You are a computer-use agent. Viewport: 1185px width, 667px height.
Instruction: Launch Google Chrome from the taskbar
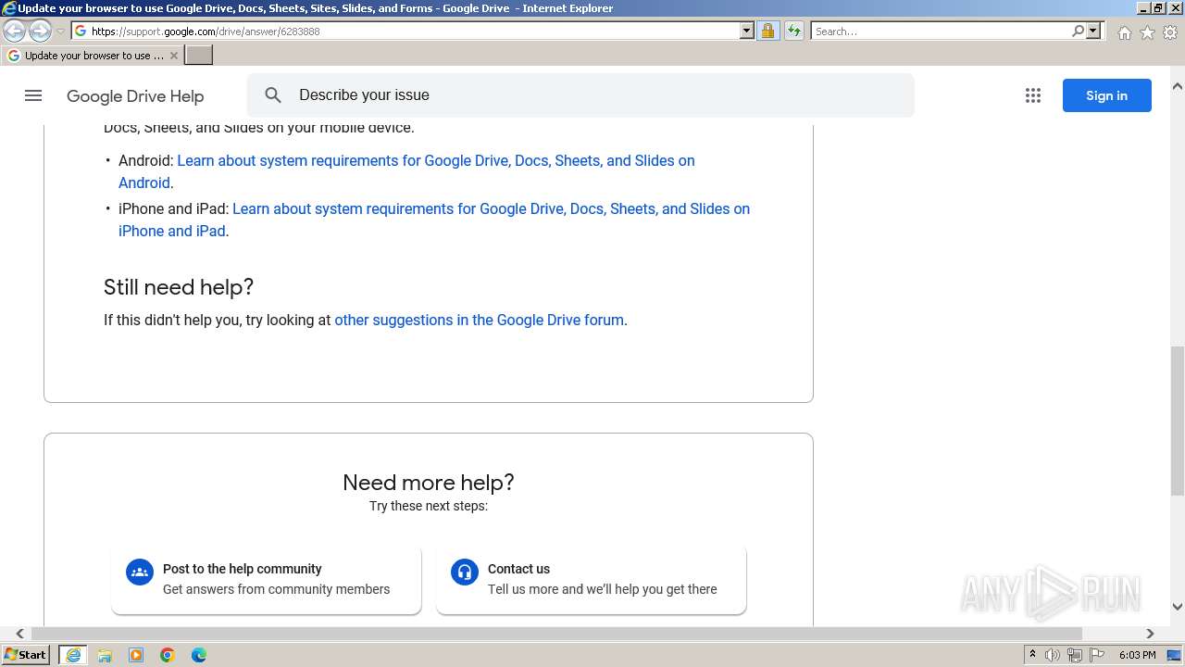168,655
